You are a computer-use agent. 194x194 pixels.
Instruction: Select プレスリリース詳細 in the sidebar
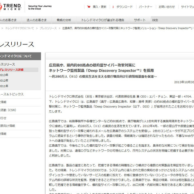(x=19, y=70)
